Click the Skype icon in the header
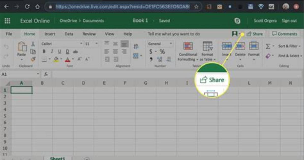The image size is (304, 160). [x=237, y=21]
